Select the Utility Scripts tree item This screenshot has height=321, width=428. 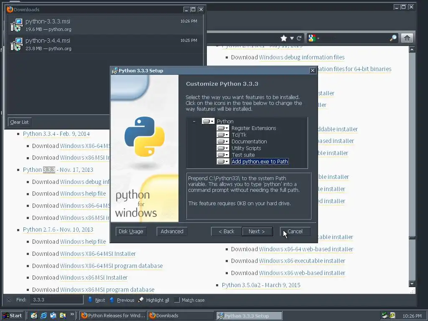coord(246,148)
